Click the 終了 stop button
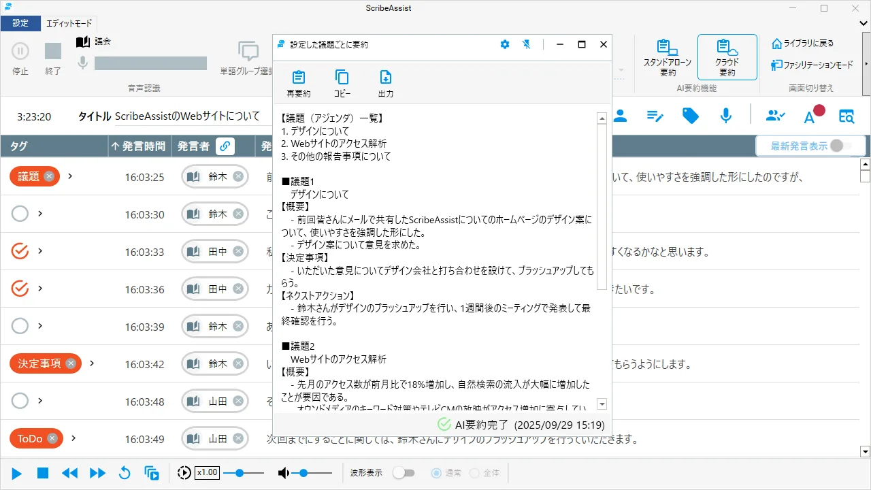Screen dimensions: 871x490 click(53, 51)
